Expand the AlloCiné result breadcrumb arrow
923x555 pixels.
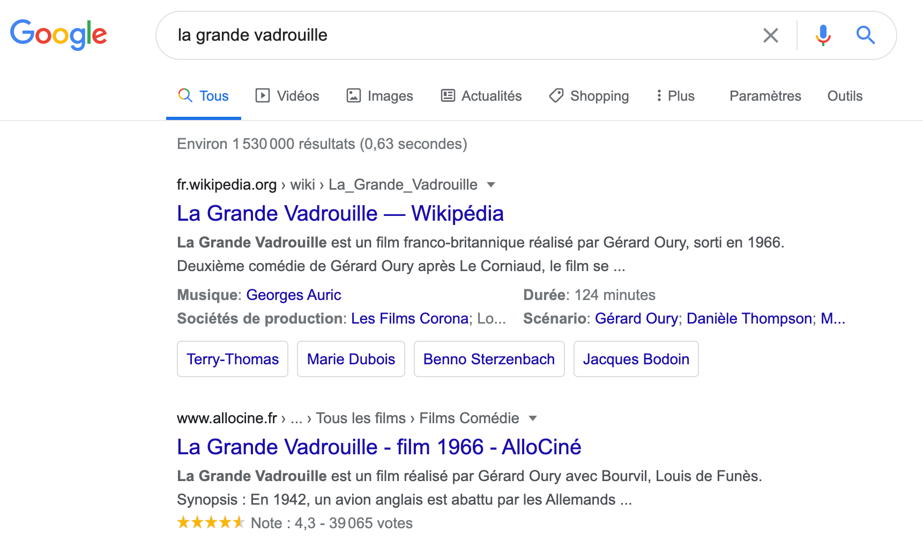[532, 418]
